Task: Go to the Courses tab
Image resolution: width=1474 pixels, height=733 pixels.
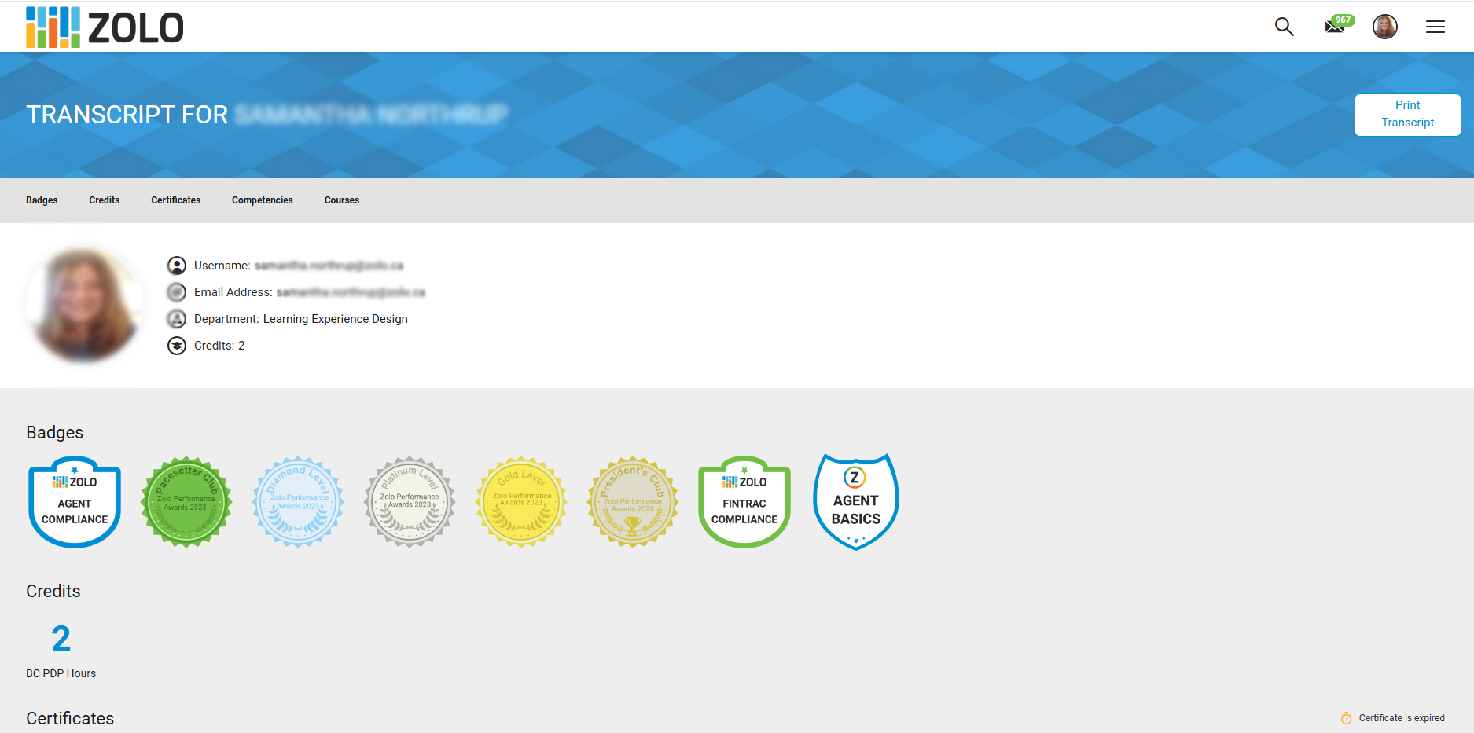Action: [x=342, y=200]
